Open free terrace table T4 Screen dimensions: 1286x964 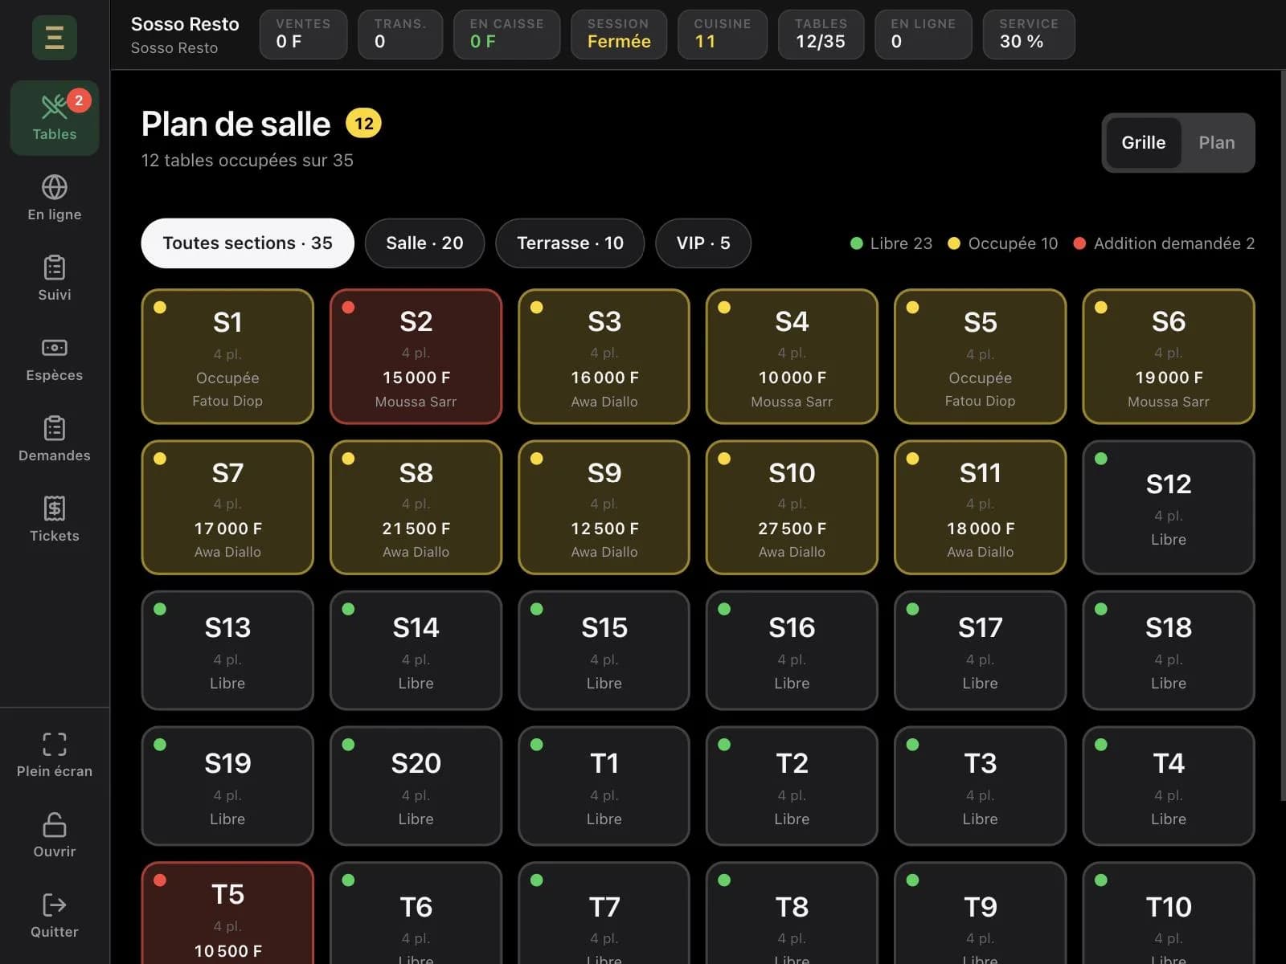click(x=1169, y=786)
